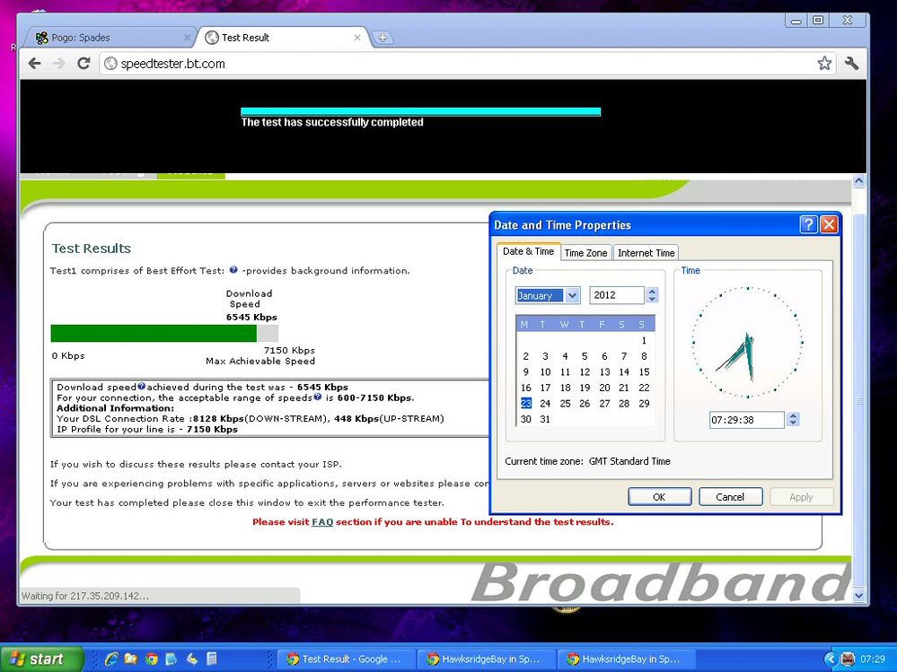Close the Date and Time Properties dialog
Viewport: 897px width, 672px height.
point(829,224)
